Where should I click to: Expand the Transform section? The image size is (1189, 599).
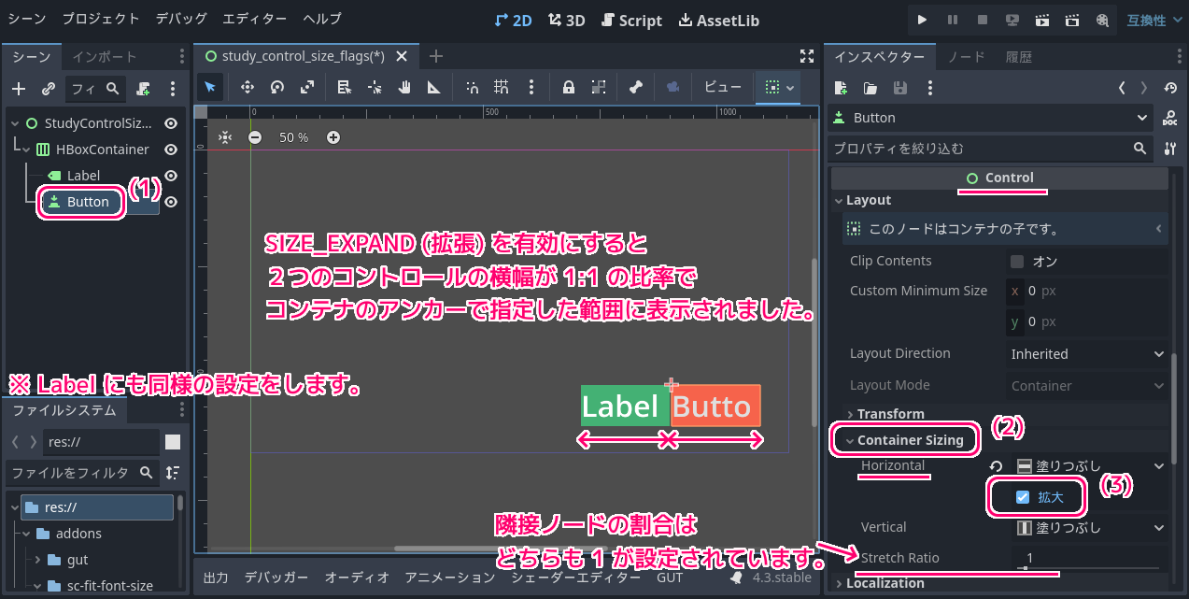pyautogui.click(x=889, y=414)
